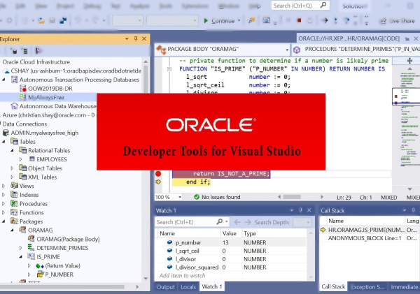Click the Step Over debug icon
Viewport: 420px width, 294px height.
tap(346, 20)
